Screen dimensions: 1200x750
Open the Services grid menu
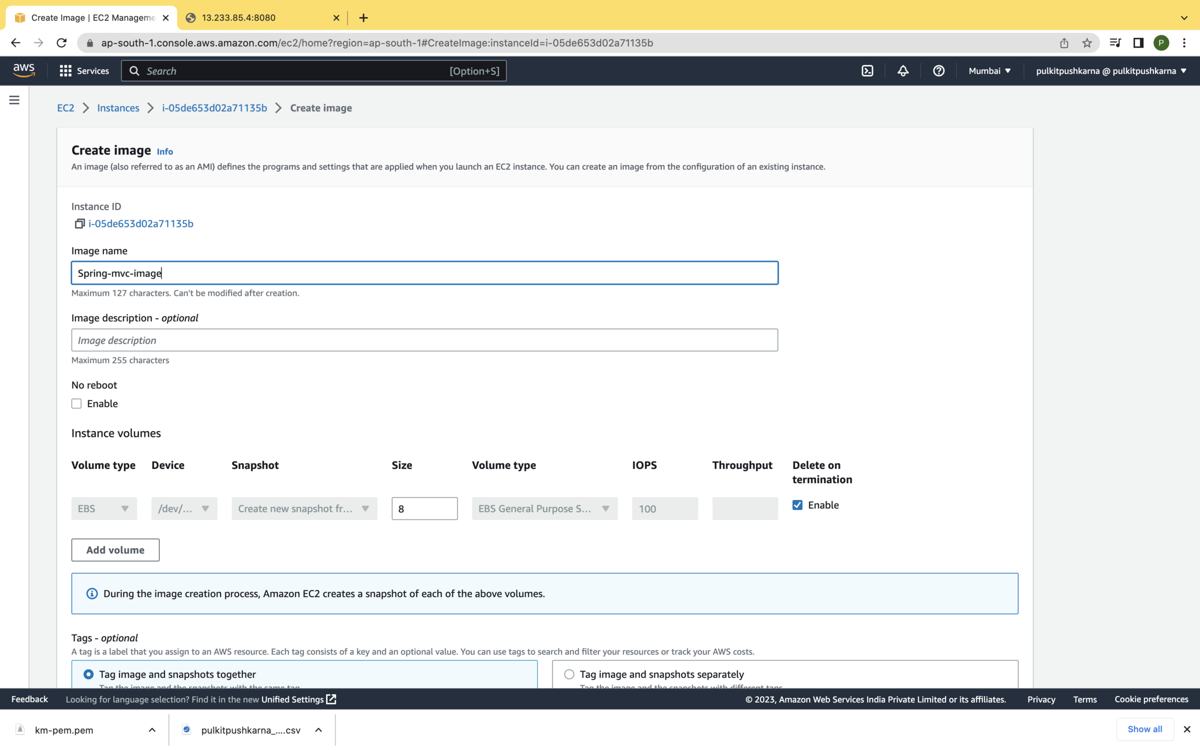point(84,71)
